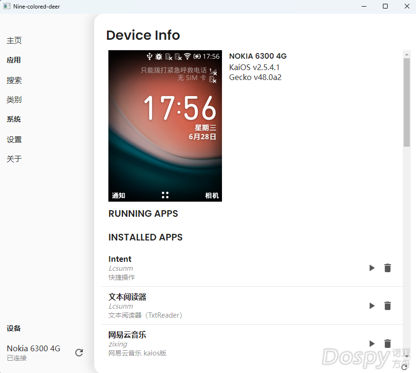Close the Nine-colored-deer window
Image resolution: width=416 pixels, height=373 pixels.
click(x=407, y=6)
